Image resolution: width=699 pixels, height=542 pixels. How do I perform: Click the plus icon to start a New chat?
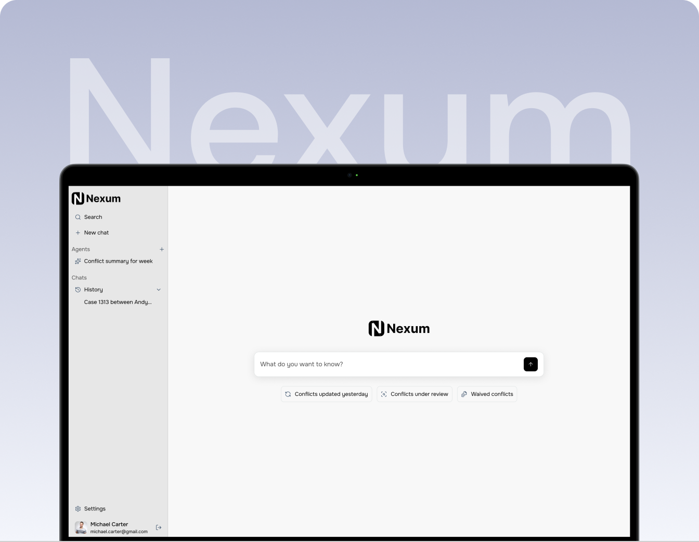tap(78, 233)
